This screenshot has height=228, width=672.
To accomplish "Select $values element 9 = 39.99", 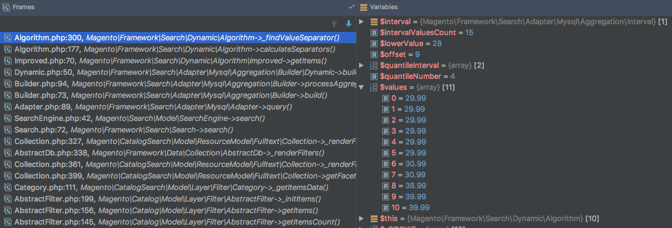I will click(514, 197).
